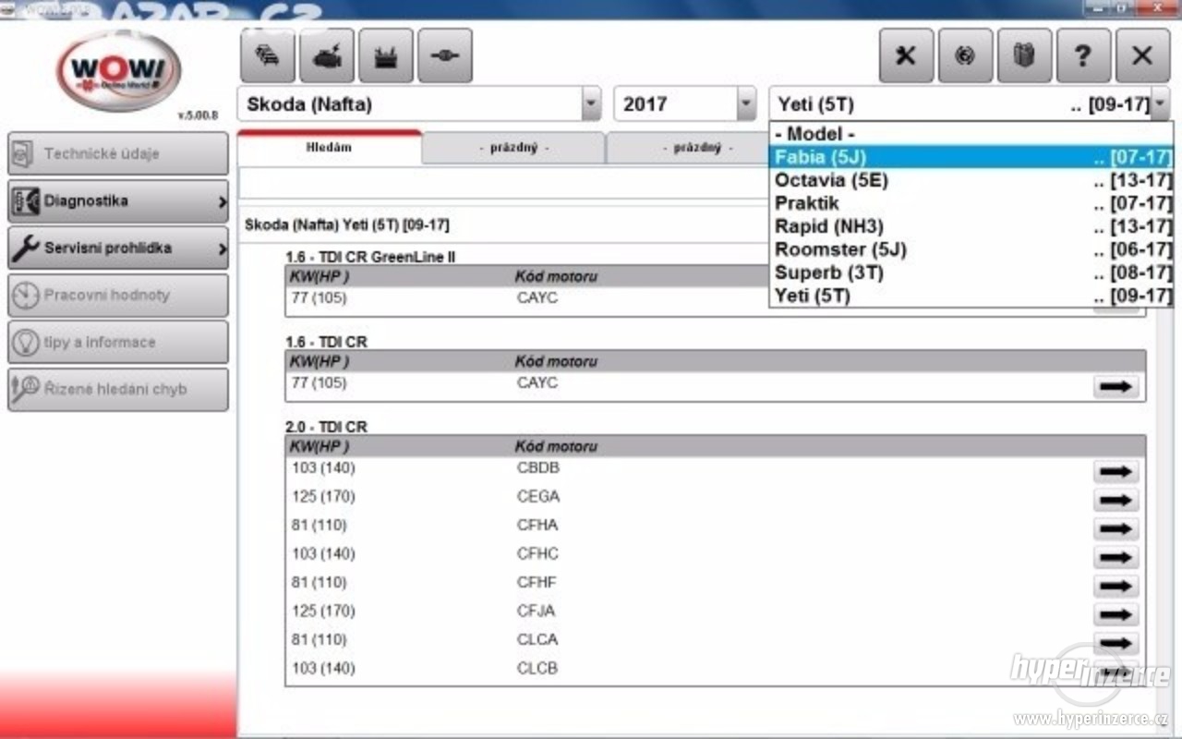Viewport: 1182px width, 739px height.
Task: Click the CEGA engine code
Action: point(538,497)
